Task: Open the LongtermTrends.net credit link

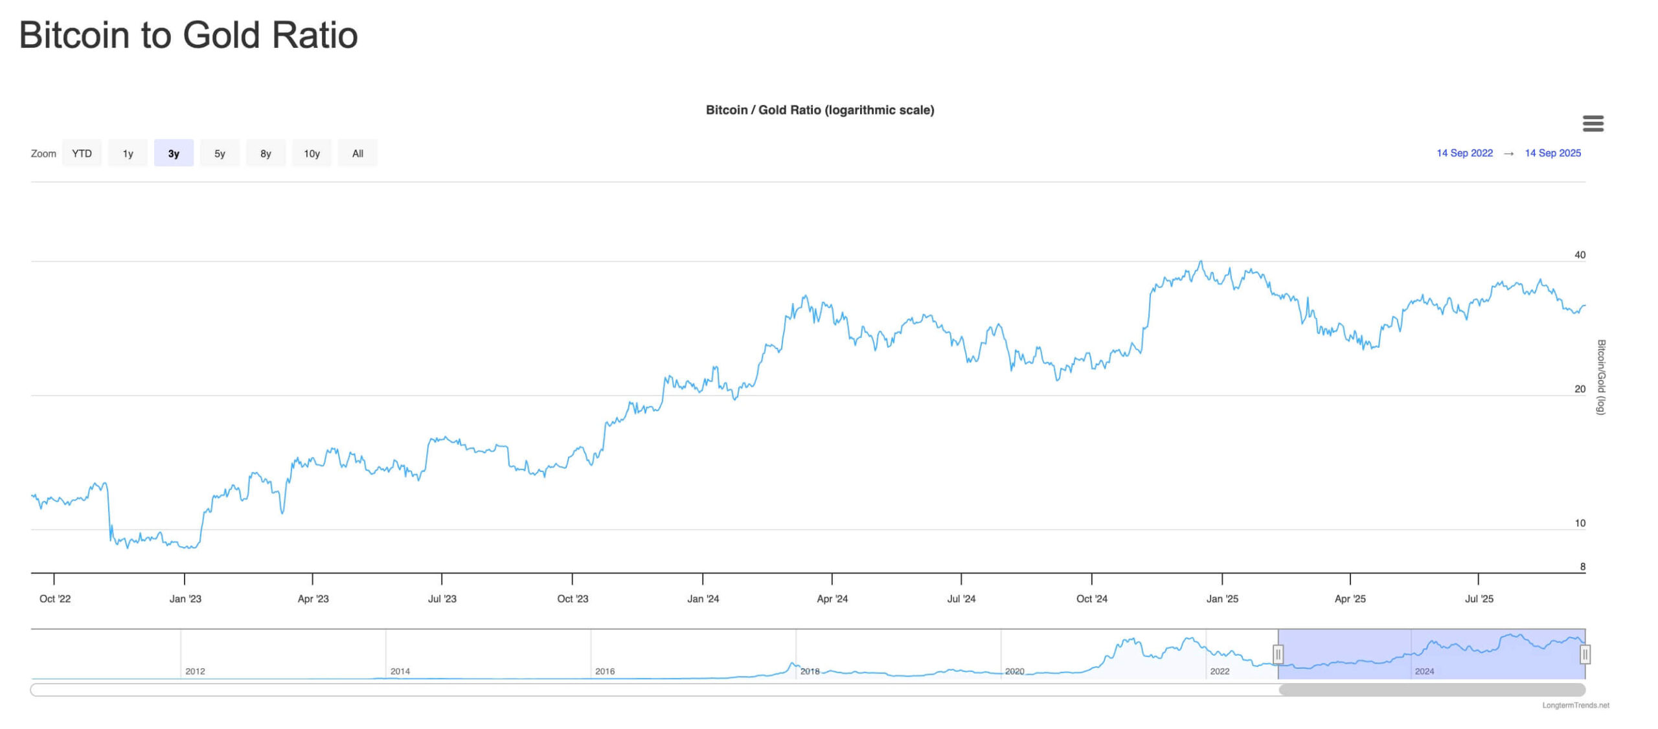Action: pos(1575,705)
